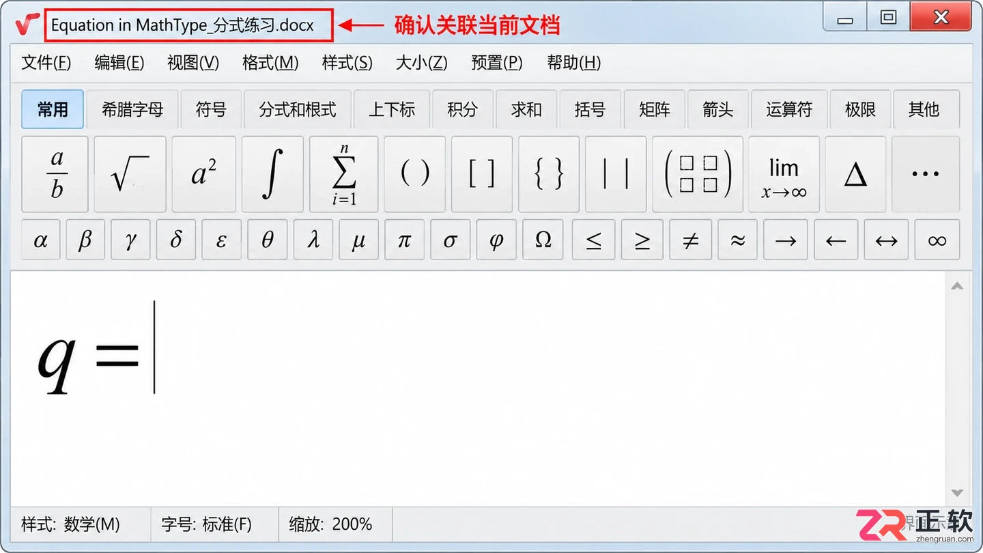Insert the infinity symbol
This screenshot has width=983, height=553.
coord(937,240)
